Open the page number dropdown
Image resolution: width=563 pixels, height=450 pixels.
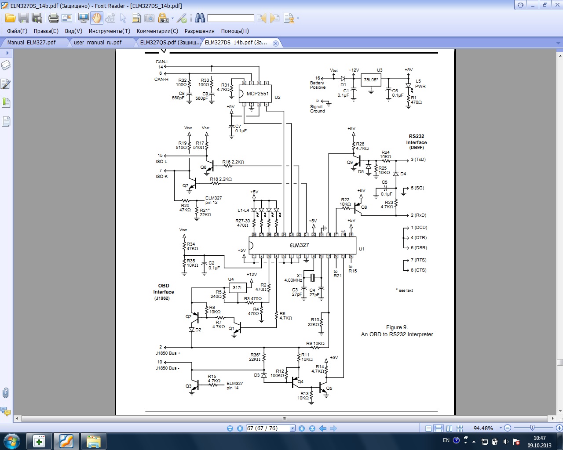pyautogui.click(x=292, y=428)
